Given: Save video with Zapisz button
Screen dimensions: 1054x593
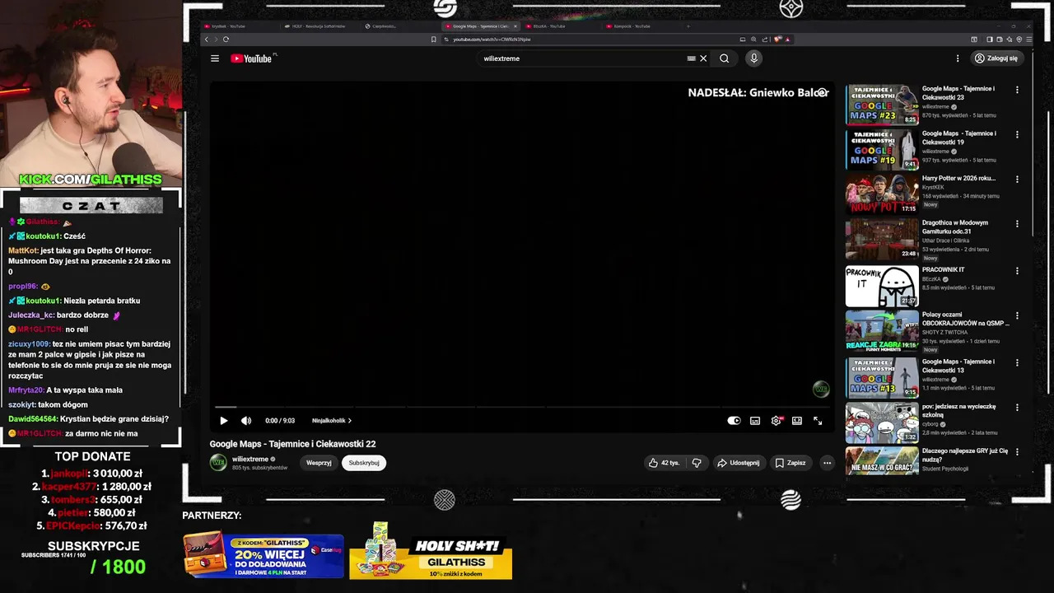Looking at the screenshot, I should click(x=790, y=463).
